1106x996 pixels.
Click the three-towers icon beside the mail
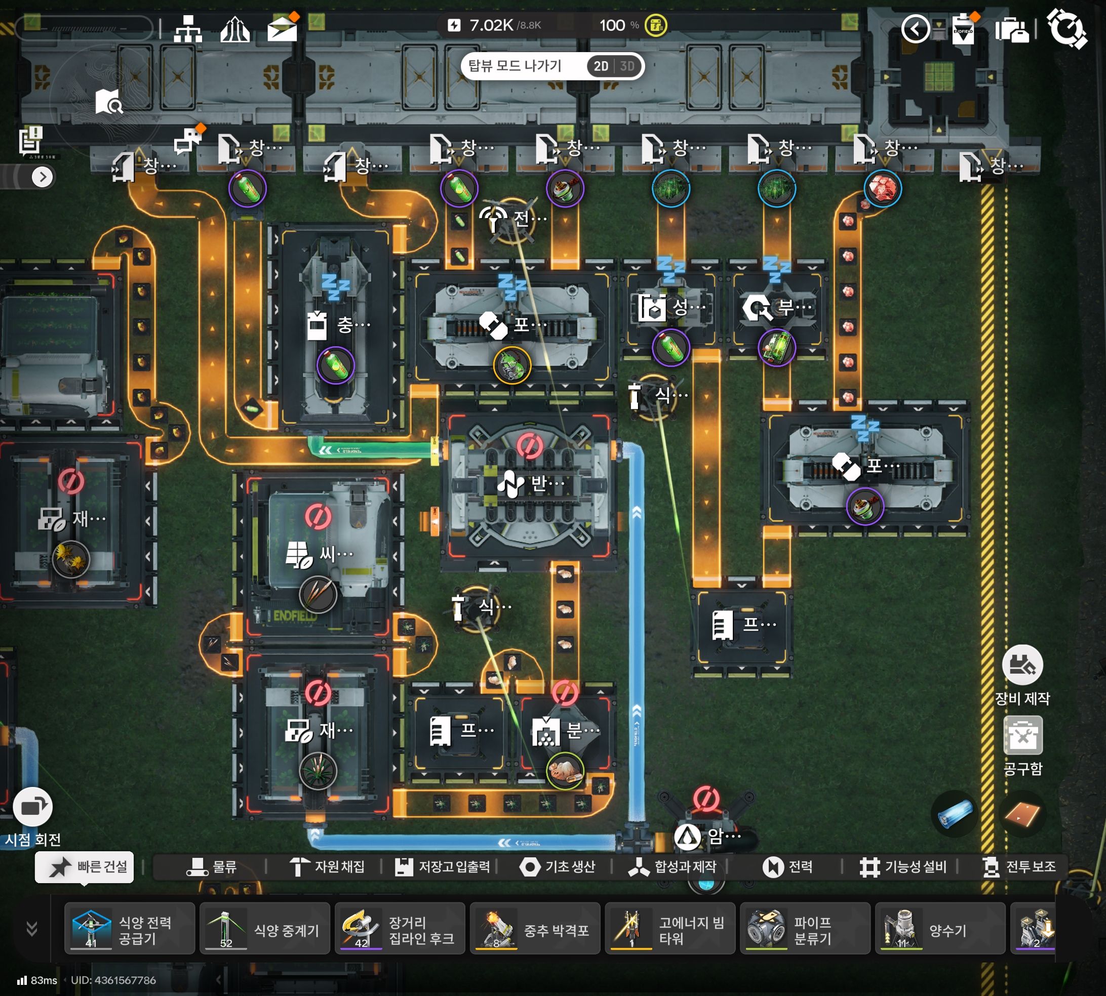click(235, 29)
